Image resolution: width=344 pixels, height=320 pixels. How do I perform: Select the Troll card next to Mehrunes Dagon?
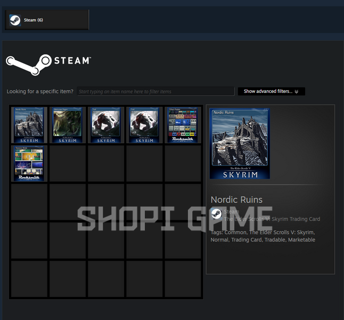[x=106, y=125]
